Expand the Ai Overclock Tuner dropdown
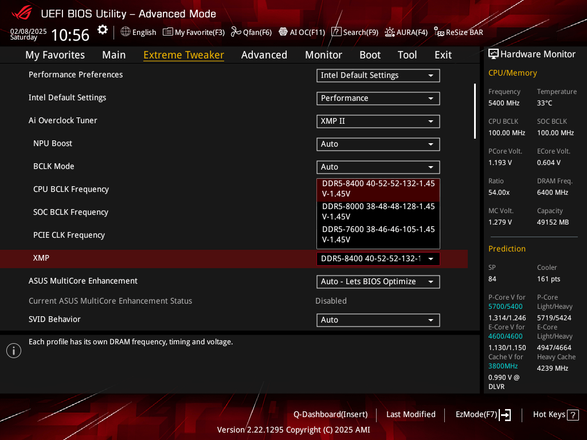Viewport: 587px width, 440px height. (378, 121)
